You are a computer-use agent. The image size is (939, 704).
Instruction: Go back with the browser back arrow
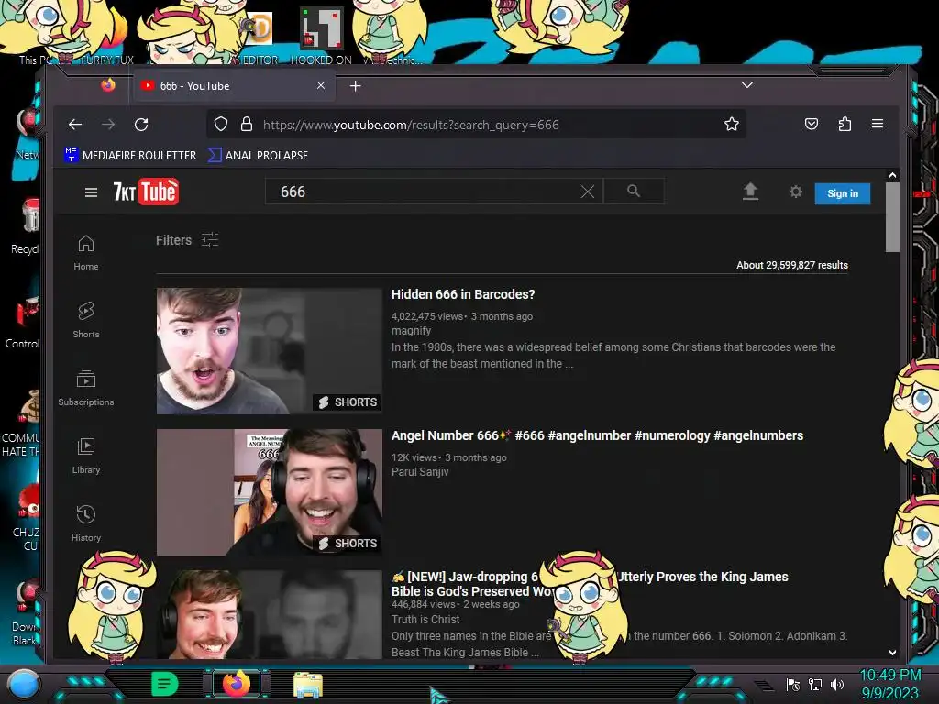pos(75,125)
